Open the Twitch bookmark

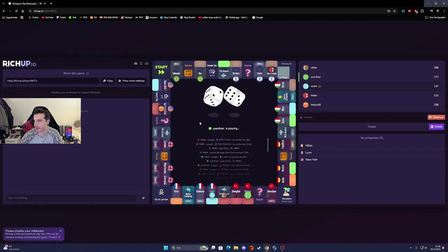point(61,17)
